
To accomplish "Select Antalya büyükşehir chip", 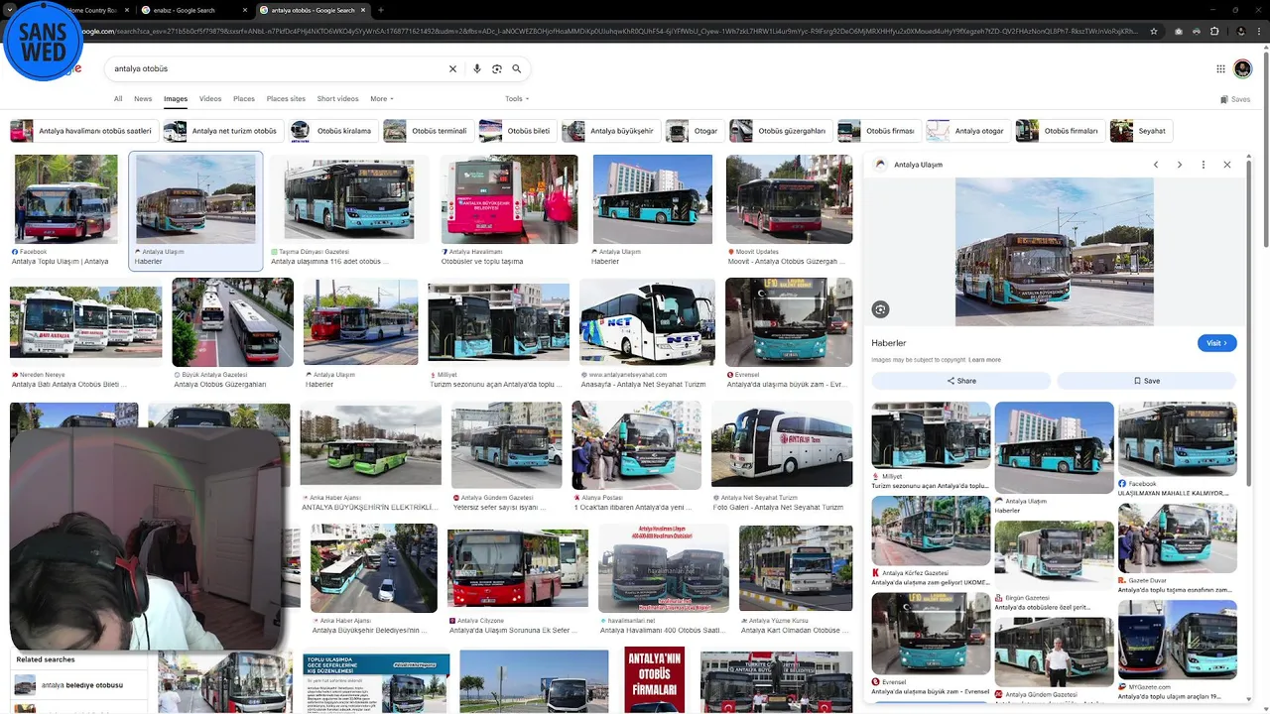I will coord(610,131).
